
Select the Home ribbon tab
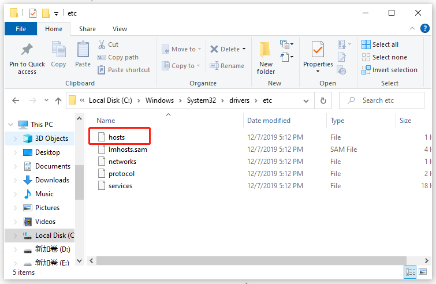click(x=54, y=29)
